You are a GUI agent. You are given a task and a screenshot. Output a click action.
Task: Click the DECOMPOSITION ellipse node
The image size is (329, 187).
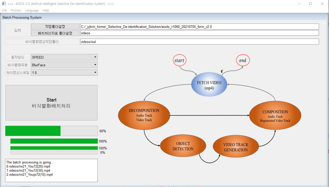pos(144,115)
